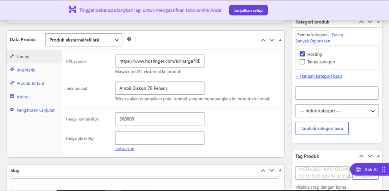The width and height of the screenshot is (389, 191).
Task: Focus the Harga normal (Rp) field
Action: pos(160,119)
